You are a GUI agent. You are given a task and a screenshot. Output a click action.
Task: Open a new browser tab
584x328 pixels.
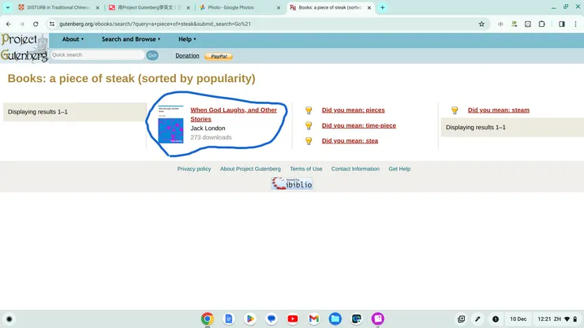click(383, 7)
